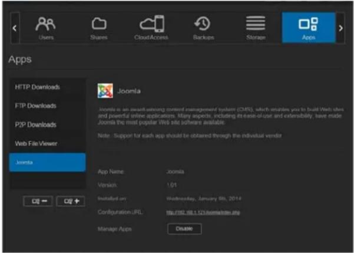Click the Installed on date value
The height and width of the screenshot is (253, 354).
[204, 199]
